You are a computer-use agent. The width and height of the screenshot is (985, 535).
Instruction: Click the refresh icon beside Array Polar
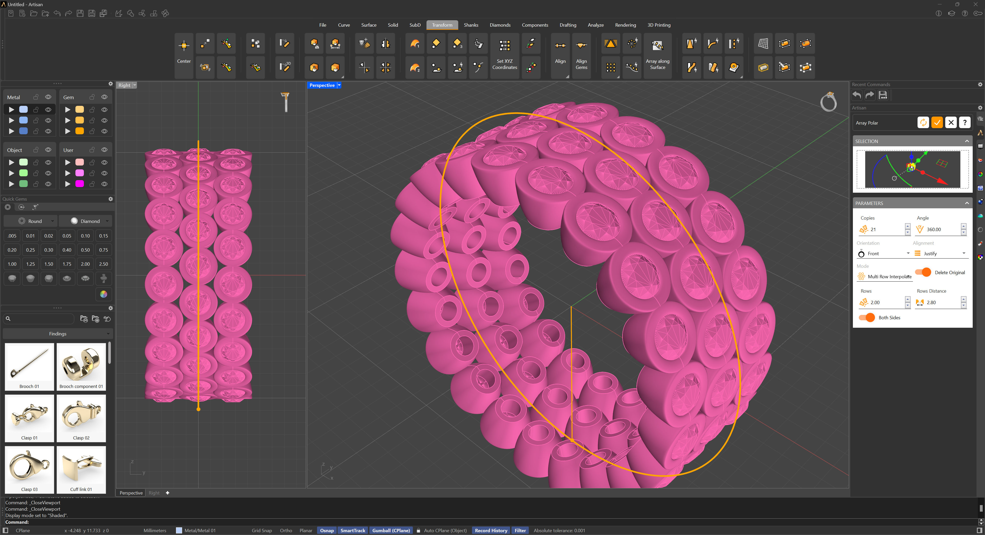pyautogui.click(x=923, y=122)
